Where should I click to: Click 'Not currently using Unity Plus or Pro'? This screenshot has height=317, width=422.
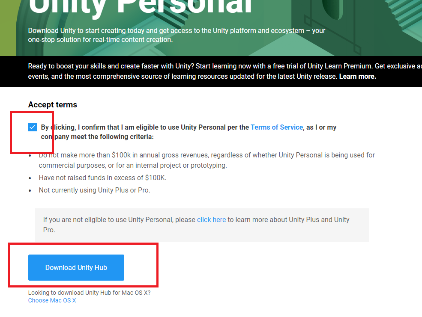click(x=94, y=190)
